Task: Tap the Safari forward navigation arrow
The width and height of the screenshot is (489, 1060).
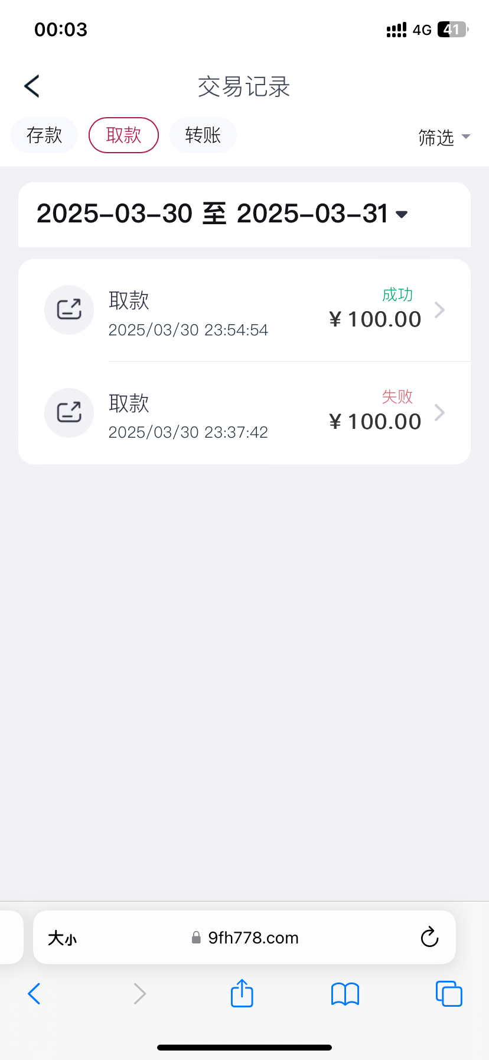Action: coord(139,994)
